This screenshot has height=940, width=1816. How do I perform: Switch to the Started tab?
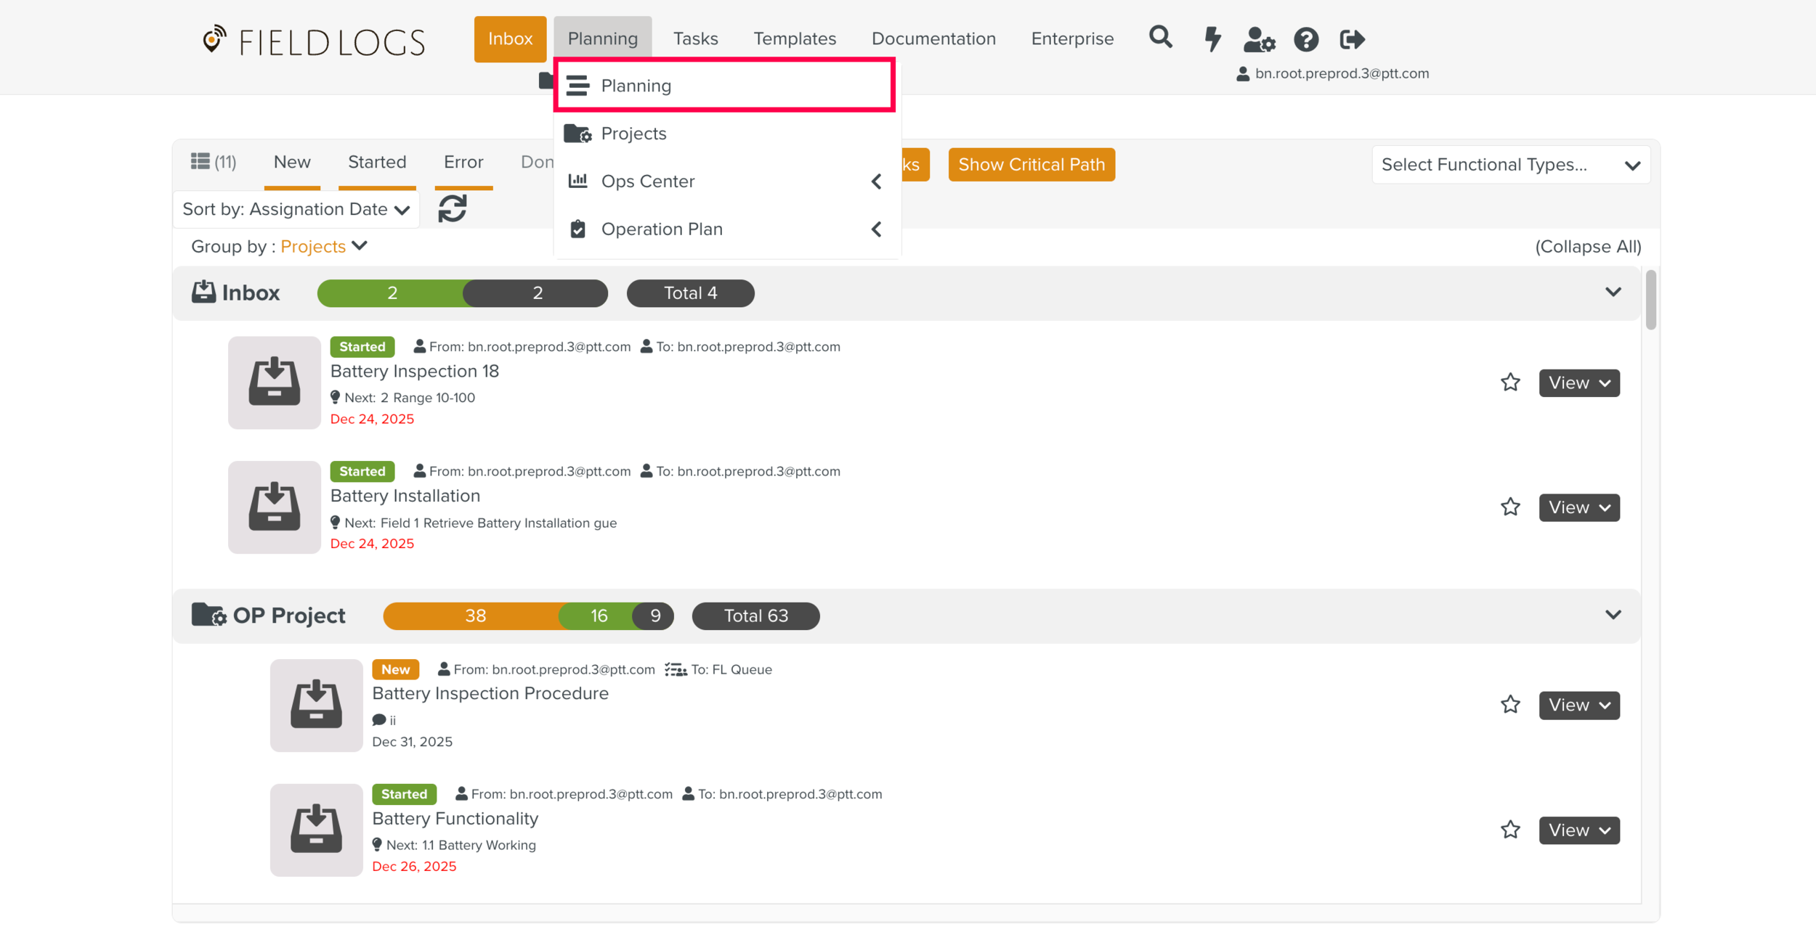click(376, 162)
